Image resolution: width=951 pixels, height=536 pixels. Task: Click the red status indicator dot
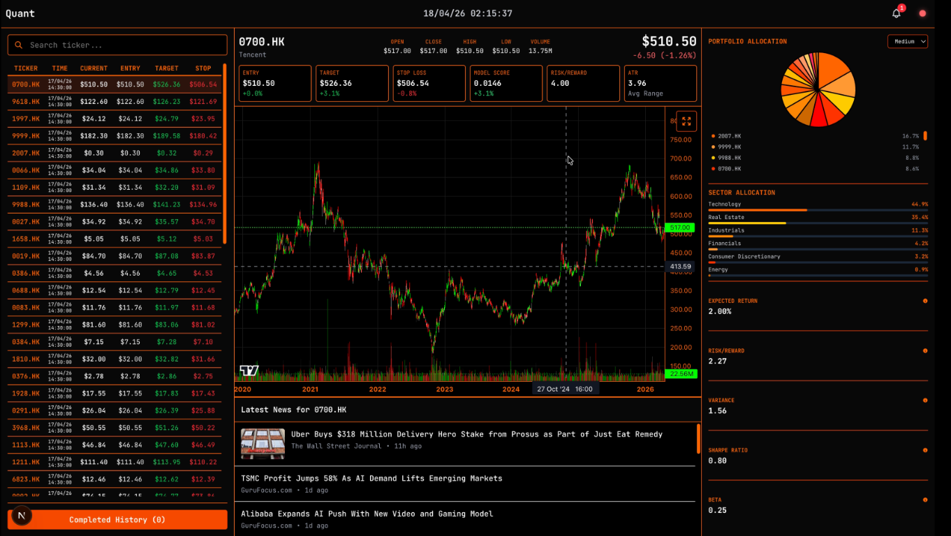coord(922,13)
